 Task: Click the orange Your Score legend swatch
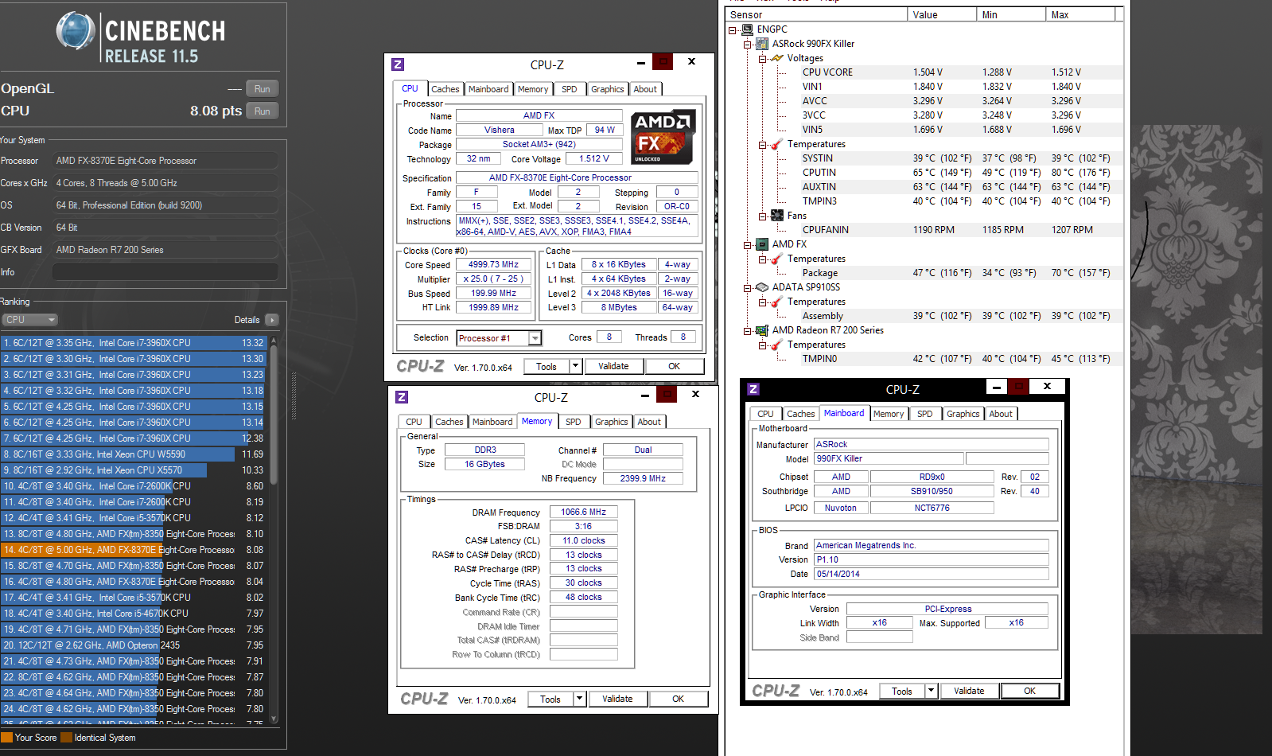click(7, 737)
